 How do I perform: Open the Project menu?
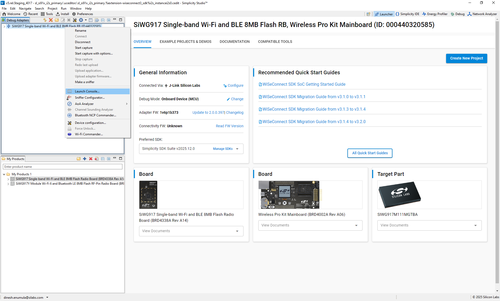pyautogui.click(x=52, y=9)
